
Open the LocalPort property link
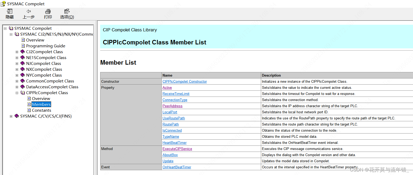170,112
